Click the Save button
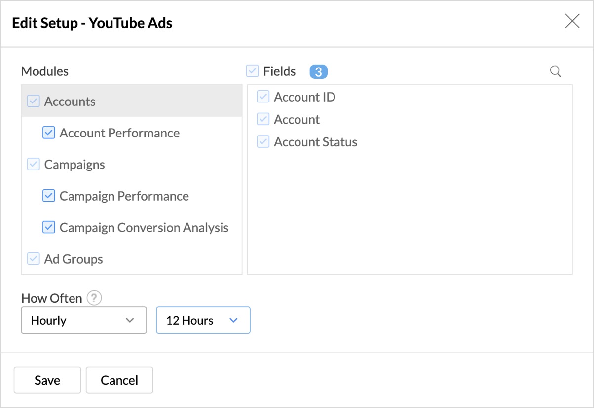Screen dimensions: 594x408 (x=47, y=380)
